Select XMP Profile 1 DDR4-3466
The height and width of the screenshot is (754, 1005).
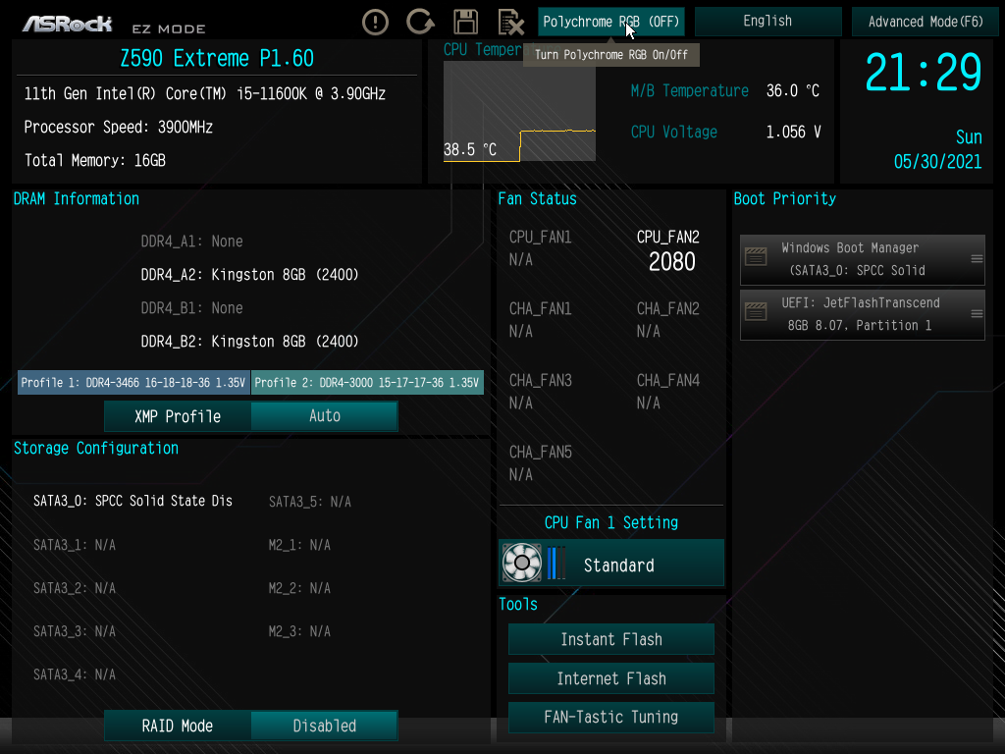point(133,382)
